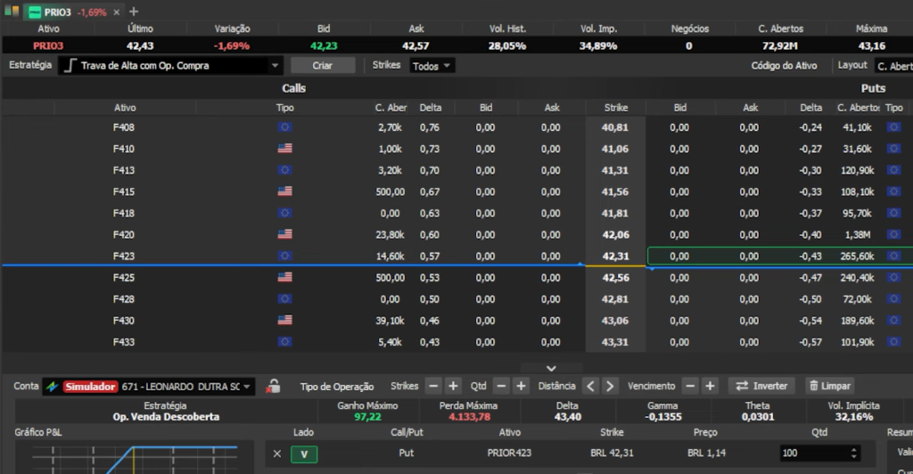Viewport: 913px width, 474px height.
Task: Remove the PRIOR423 put leg with X
Action: click(276, 454)
